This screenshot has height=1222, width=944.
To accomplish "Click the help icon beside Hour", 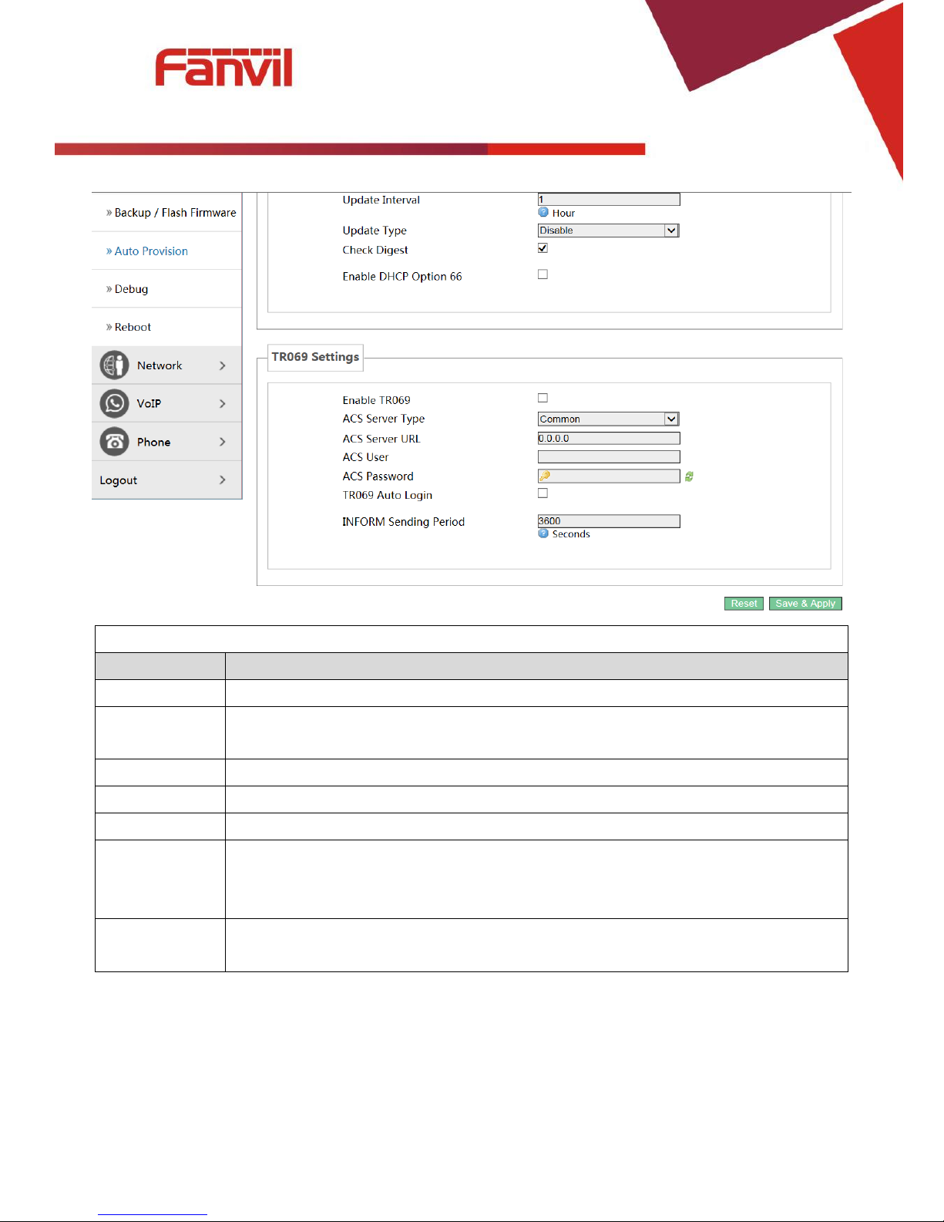I will coord(543,212).
